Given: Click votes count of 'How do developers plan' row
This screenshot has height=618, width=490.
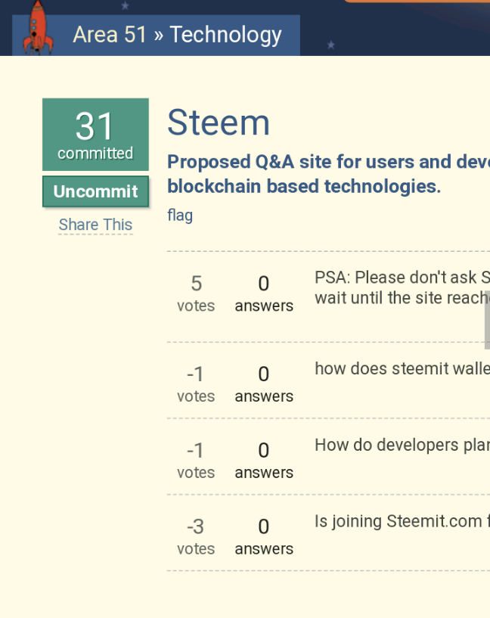Looking at the screenshot, I should 196,461.
